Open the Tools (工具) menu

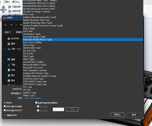point(7,2)
